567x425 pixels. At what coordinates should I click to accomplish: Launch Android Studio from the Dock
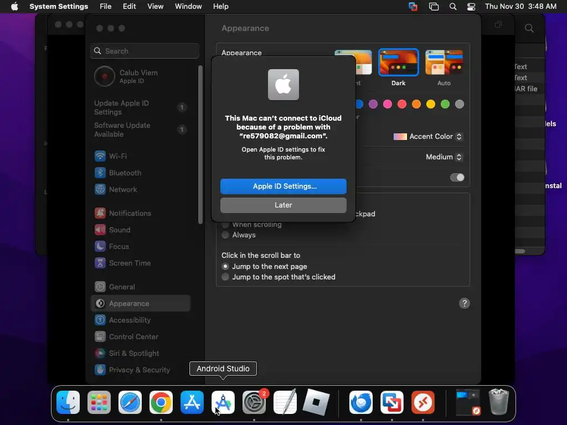click(223, 402)
